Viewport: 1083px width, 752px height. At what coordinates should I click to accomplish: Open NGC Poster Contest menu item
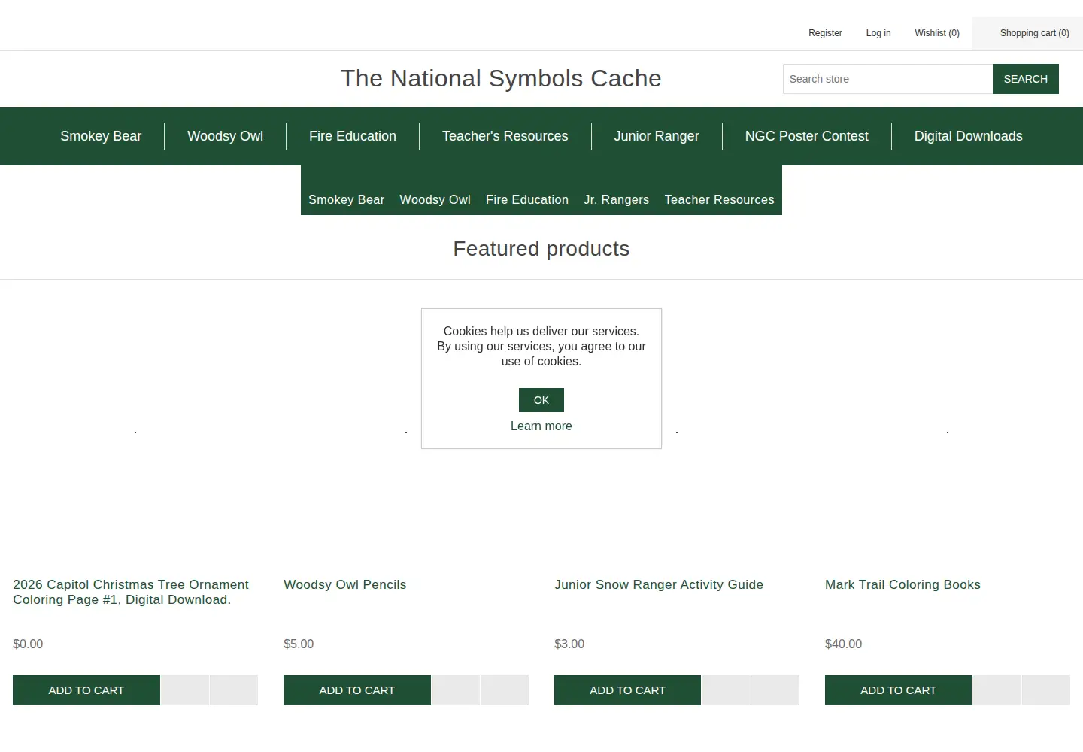click(x=806, y=136)
